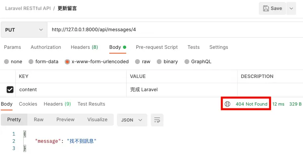Screen dimensions: 303x154
Task: Click the globe network information icon
Action: [x=227, y=104]
